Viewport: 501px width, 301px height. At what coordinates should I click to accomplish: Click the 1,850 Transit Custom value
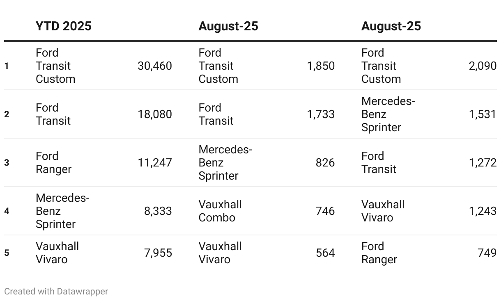click(321, 66)
